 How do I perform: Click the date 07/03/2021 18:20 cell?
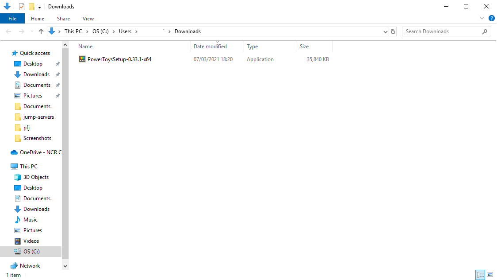(213, 59)
